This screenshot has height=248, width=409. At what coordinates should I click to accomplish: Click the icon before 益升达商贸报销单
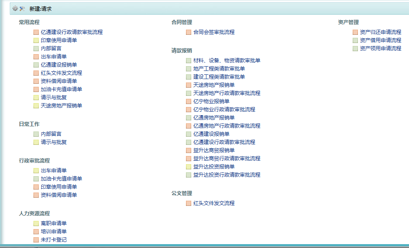(189, 150)
